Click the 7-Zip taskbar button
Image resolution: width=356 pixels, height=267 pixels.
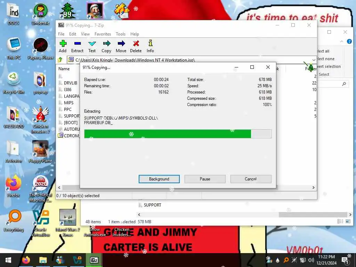click(x=94, y=260)
